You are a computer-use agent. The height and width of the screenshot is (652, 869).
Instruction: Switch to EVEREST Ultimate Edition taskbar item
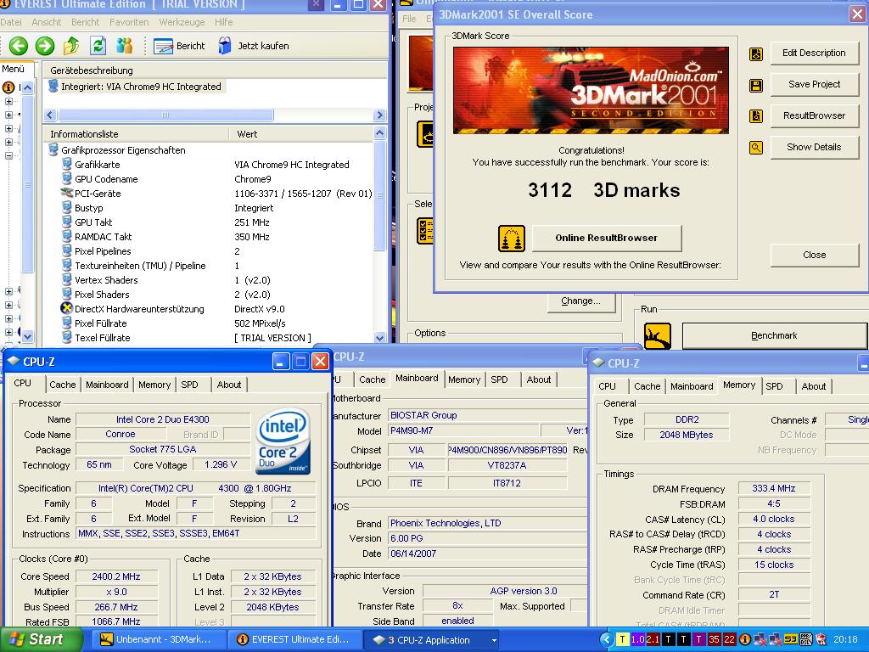[295, 640]
